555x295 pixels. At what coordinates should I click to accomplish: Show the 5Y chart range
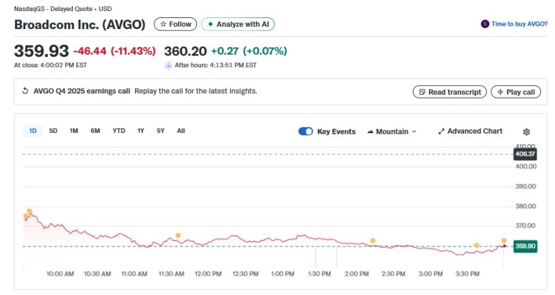160,131
